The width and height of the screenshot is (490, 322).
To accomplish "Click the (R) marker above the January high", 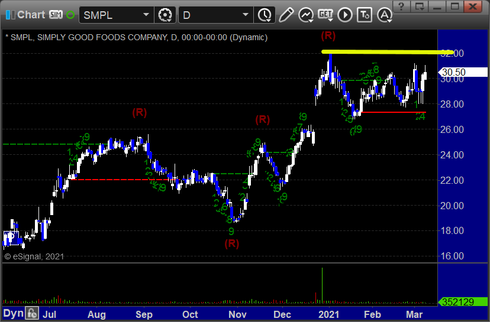I will click(x=328, y=35).
